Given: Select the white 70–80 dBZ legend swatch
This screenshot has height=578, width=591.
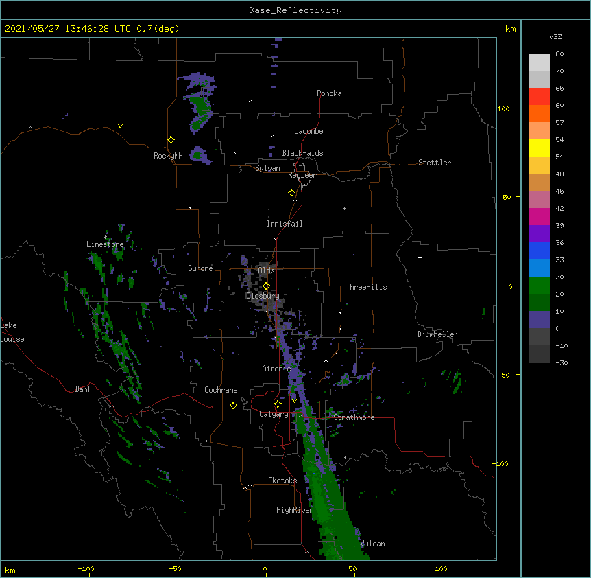Looking at the screenshot, I should pyautogui.click(x=539, y=62).
